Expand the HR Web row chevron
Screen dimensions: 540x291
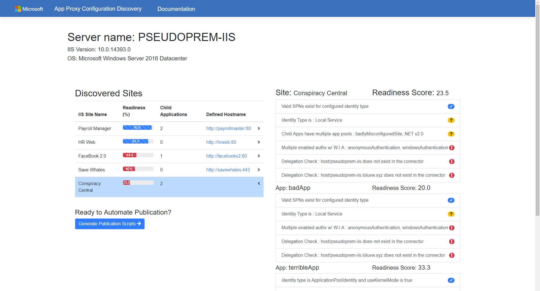click(259, 142)
